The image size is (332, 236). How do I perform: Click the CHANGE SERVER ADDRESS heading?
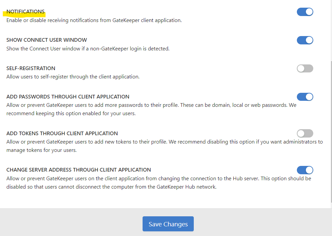(x=79, y=170)
